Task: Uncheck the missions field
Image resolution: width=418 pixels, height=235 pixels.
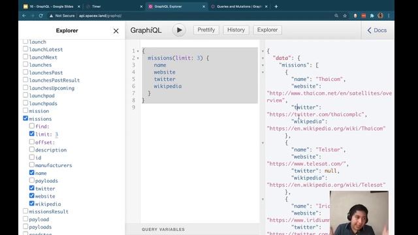Action: coord(25,118)
